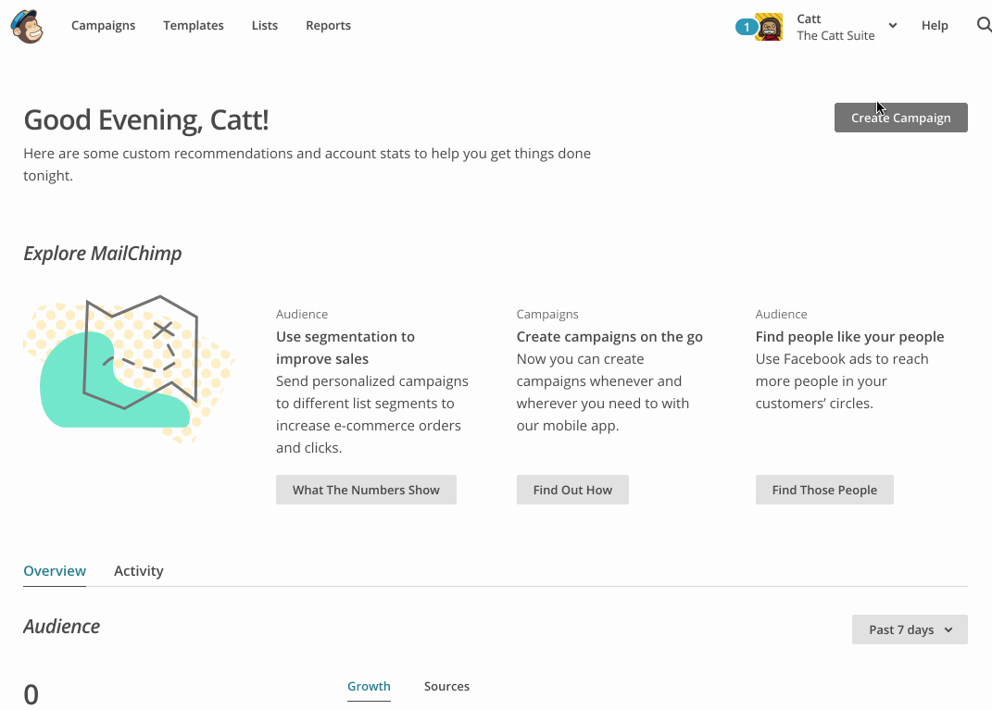Open the Lists page
Image resolution: width=992 pixels, height=710 pixels.
tap(265, 25)
